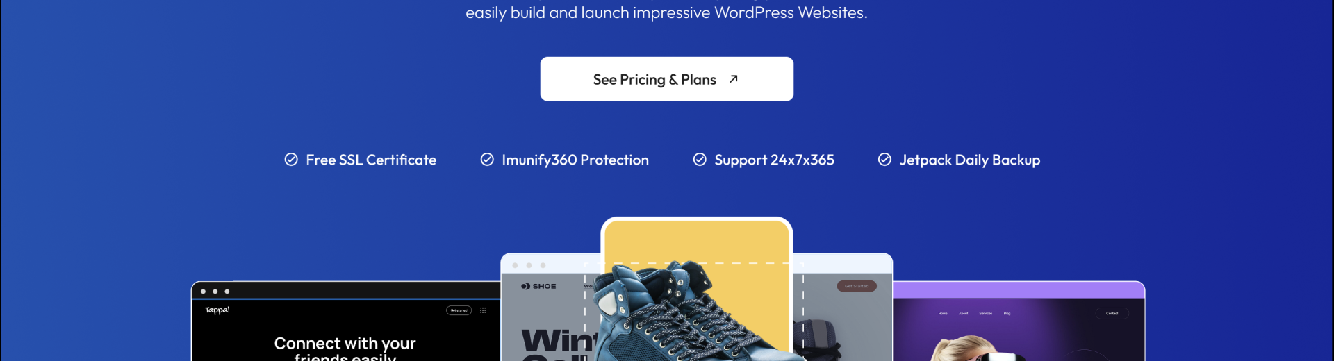The image size is (1334, 361).
Task: Click the Jetpack Daily Backup label
Action: pos(970,160)
